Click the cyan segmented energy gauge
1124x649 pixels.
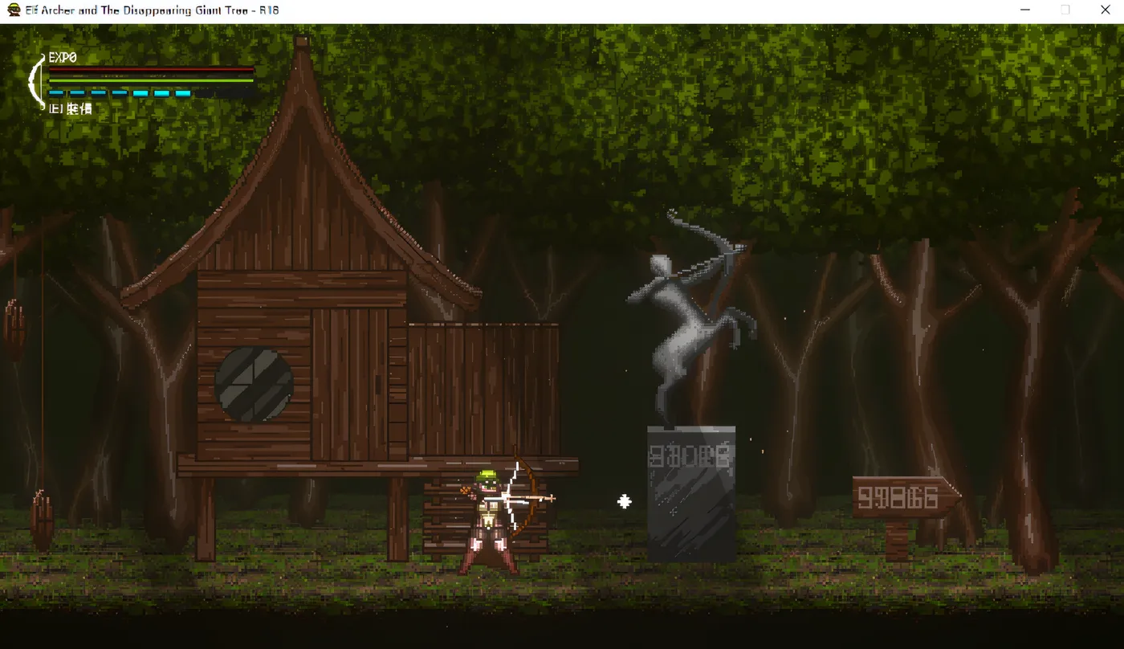tap(151, 93)
